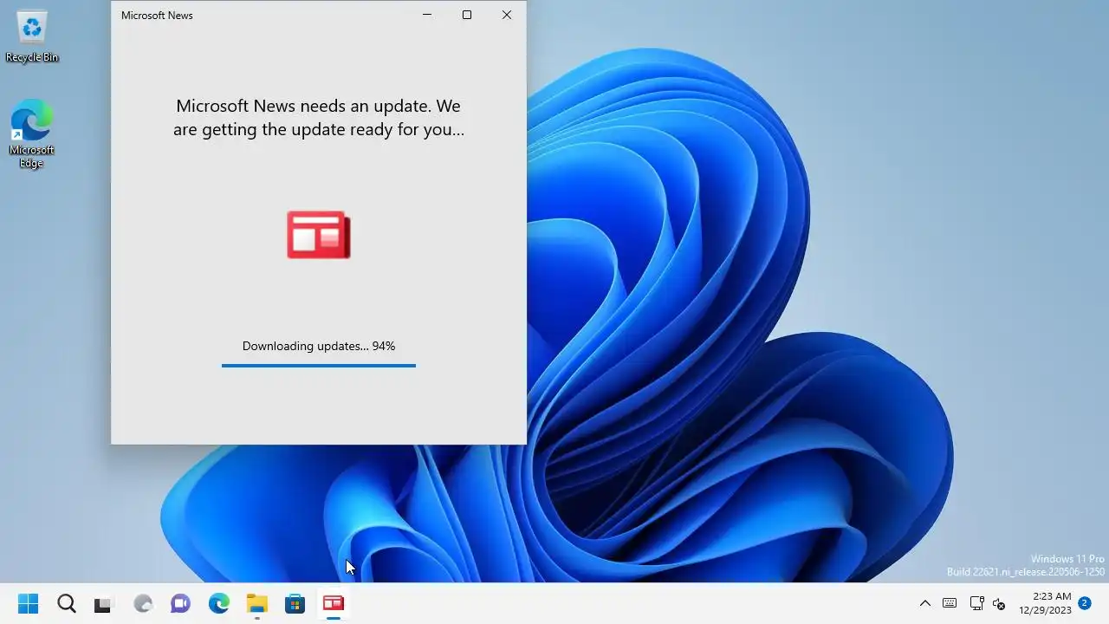Screen dimensions: 1109x624
Task: Open Microsoft Store from the taskbar
Action: tap(295, 603)
